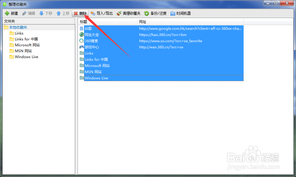Close the 整理收藏夹 window
This screenshot has height=177, width=296.
[x=287, y=3]
